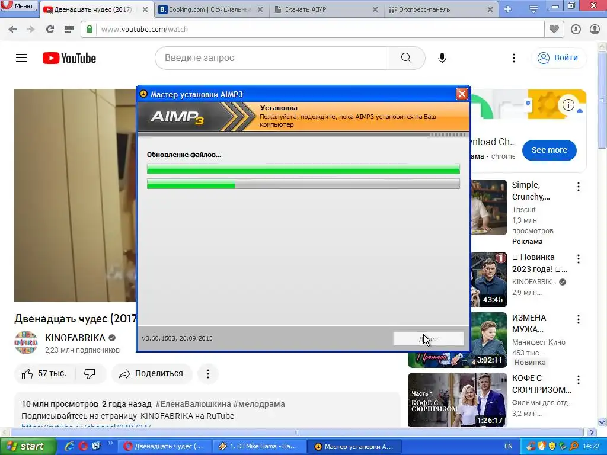
Task: Click the Simple, Crunchy ad title
Action: [531, 191]
